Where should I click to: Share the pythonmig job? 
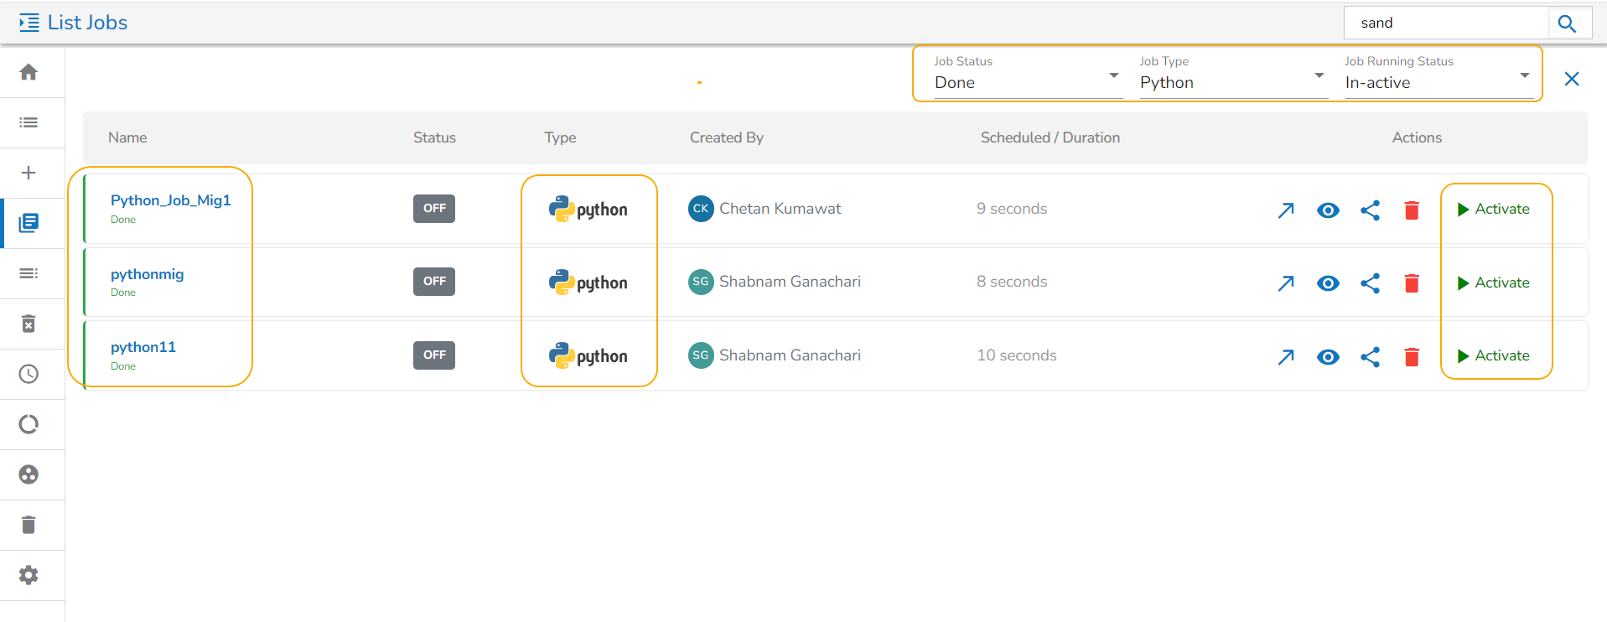pyautogui.click(x=1370, y=283)
